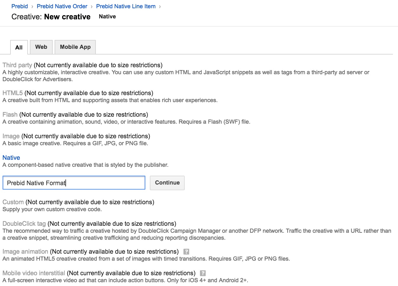Click inside the Prebid Native Format name field

74,183
